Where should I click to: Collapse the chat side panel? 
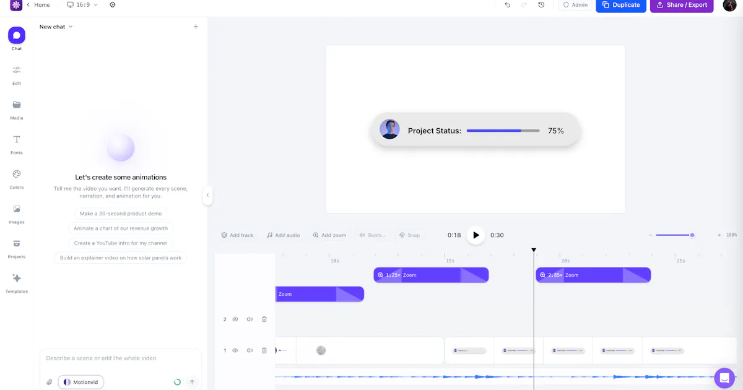coord(207,195)
